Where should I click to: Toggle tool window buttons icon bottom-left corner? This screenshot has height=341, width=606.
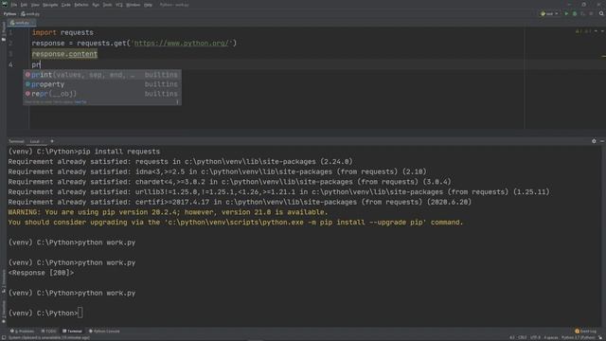click(4, 338)
